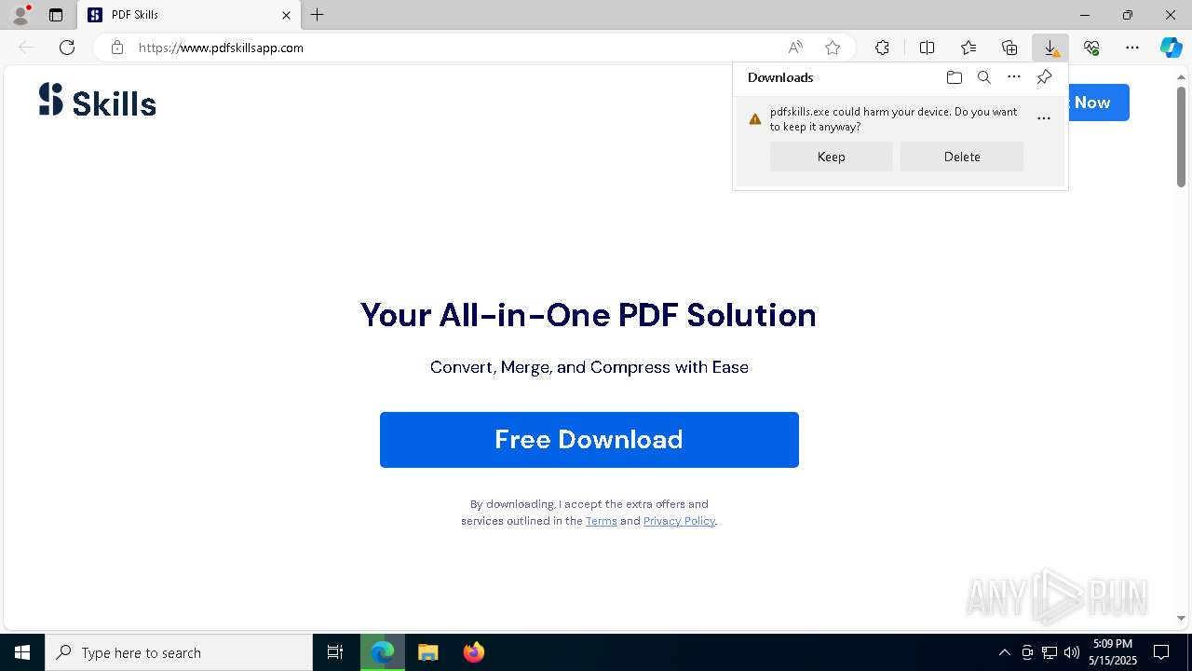Open more actions for pdfskills.exe download
Screen dimensions: 1192x671
tap(1044, 118)
